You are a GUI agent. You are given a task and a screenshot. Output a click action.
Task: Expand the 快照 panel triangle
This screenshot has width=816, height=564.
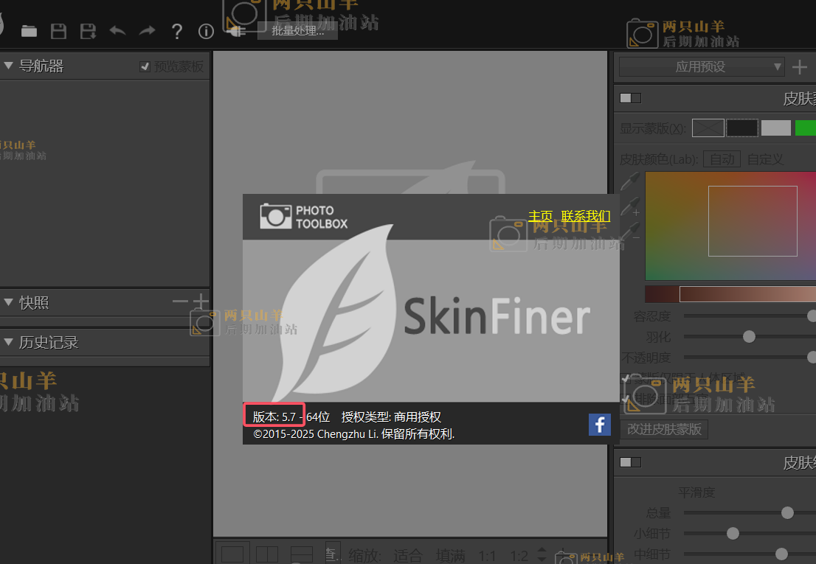point(9,302)
